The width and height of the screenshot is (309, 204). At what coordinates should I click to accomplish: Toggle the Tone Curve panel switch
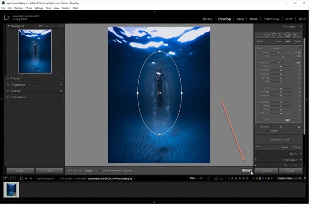256,159
